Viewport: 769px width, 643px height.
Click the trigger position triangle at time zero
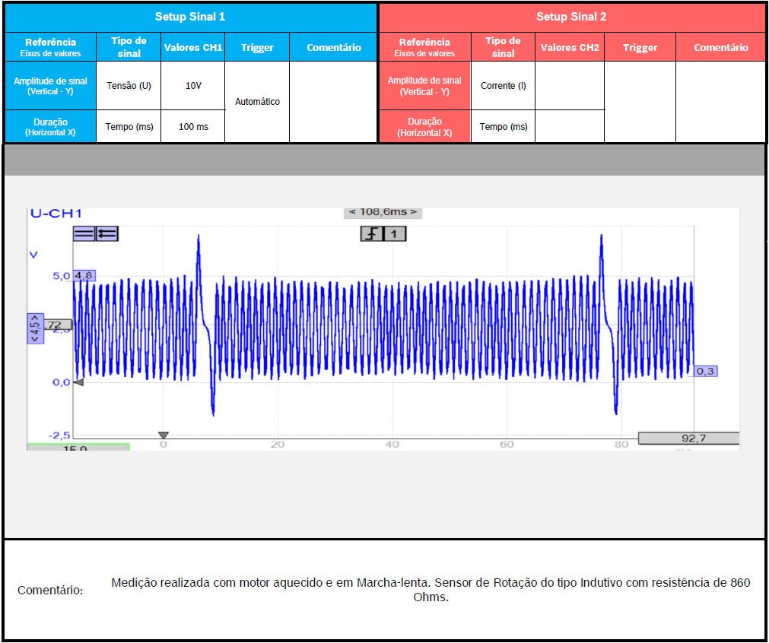point(163,436)
